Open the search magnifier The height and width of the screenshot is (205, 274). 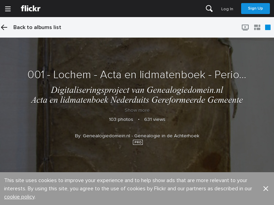point(209,9)
